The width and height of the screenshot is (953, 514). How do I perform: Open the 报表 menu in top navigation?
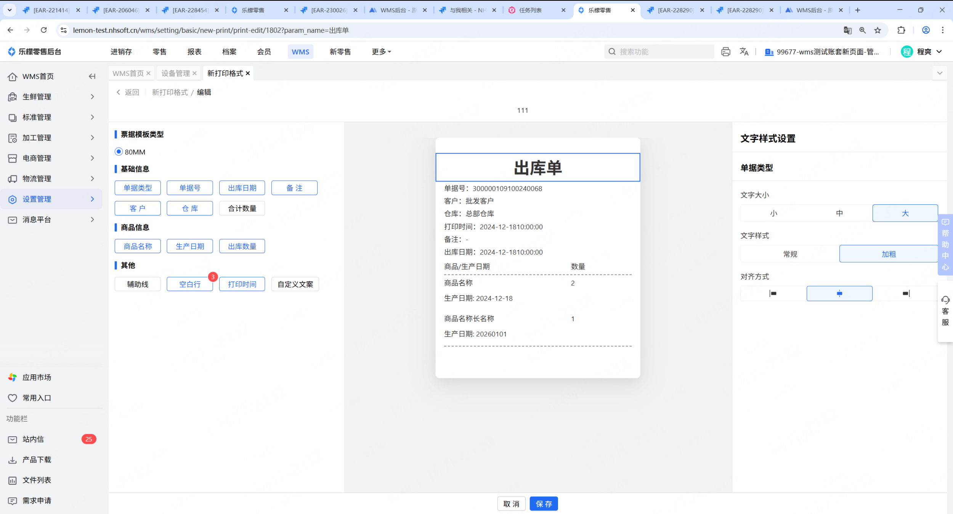pyautogui.click(x=194, y=51)
